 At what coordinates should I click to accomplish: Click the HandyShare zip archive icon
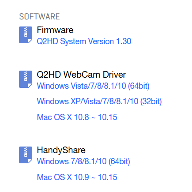26,155
